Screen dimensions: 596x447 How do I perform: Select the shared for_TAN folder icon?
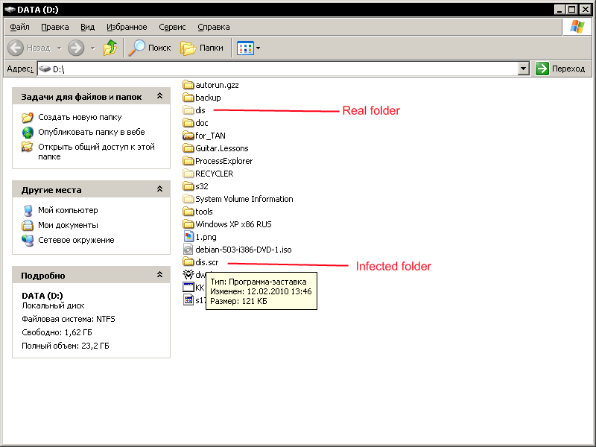coord(188,136)
